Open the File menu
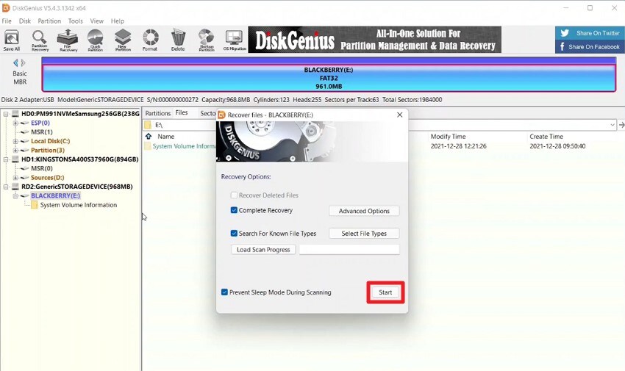 (x=7, y=21)
